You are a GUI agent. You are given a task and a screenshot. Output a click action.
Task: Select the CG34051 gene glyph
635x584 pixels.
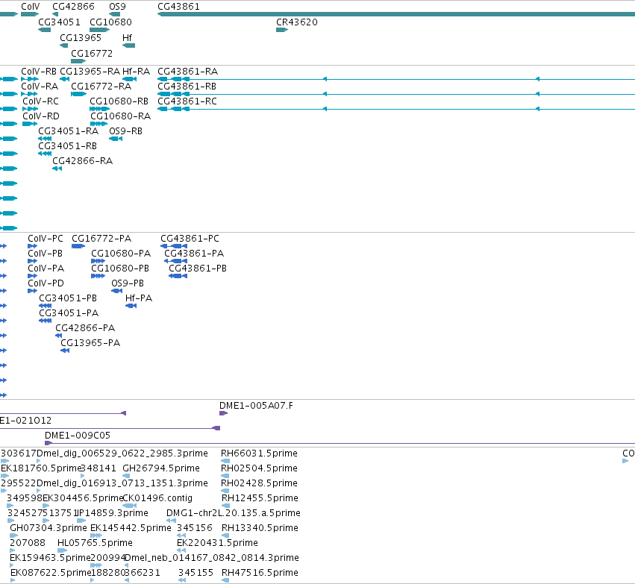coord(44,30)
